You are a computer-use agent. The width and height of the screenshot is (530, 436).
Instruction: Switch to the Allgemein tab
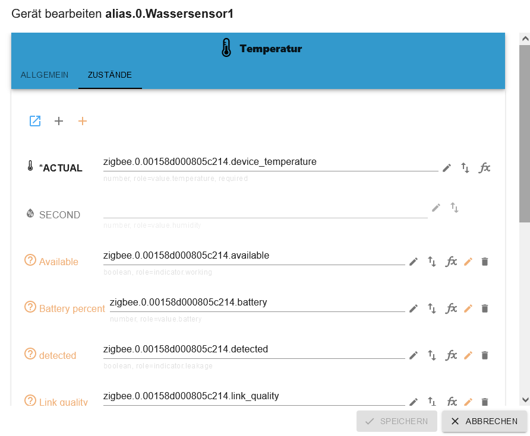(x=45, y=75)
